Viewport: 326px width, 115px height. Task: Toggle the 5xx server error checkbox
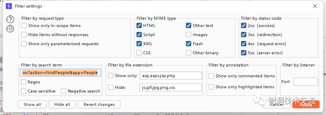(244, 53)
